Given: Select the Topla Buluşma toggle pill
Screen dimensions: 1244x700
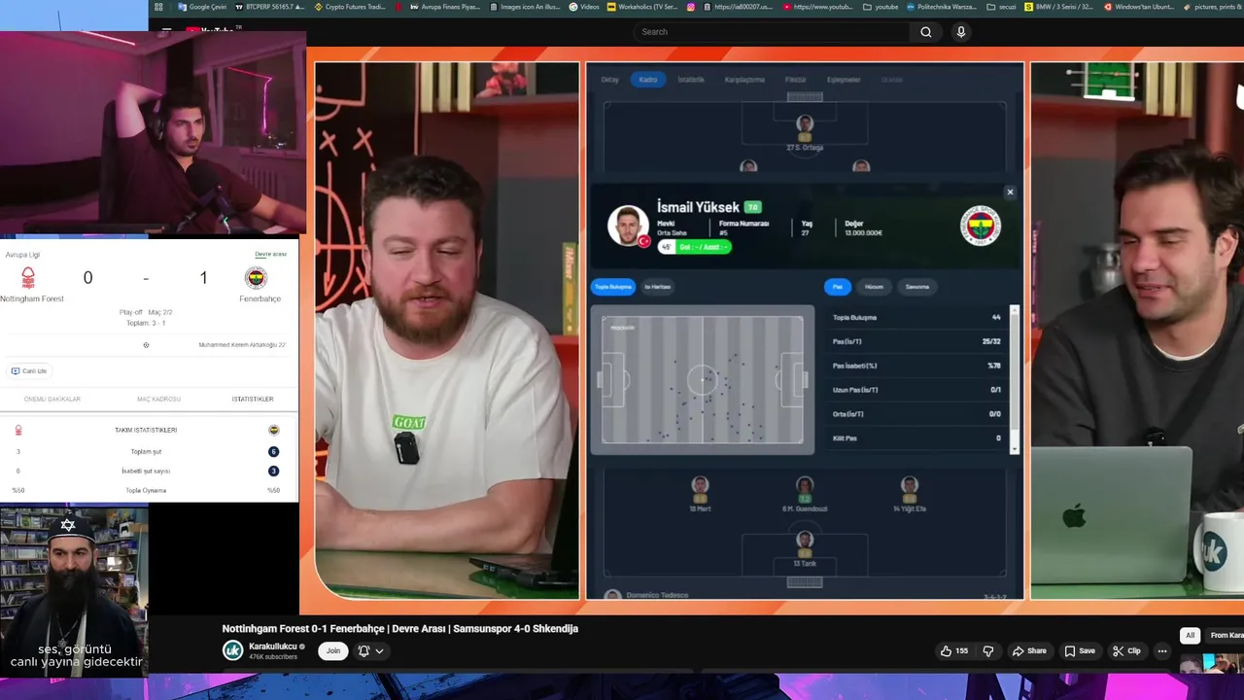Looking at the screenshot, I should tap(613, 286).
